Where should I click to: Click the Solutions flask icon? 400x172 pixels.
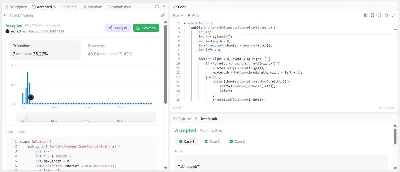[x=85, y=7]
